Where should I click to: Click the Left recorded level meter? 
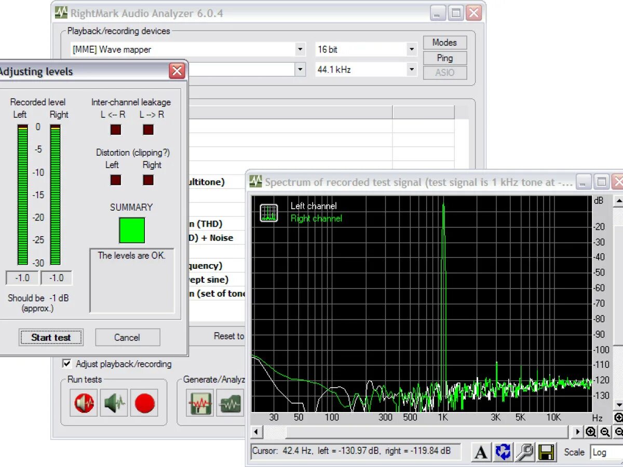(x=22, y=195)
